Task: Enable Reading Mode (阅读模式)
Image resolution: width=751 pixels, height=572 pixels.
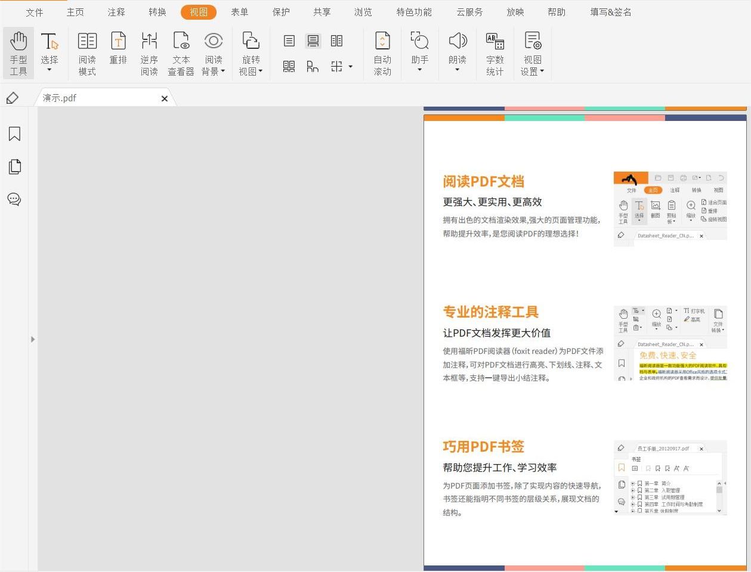Action: click(x=87, y=53)
